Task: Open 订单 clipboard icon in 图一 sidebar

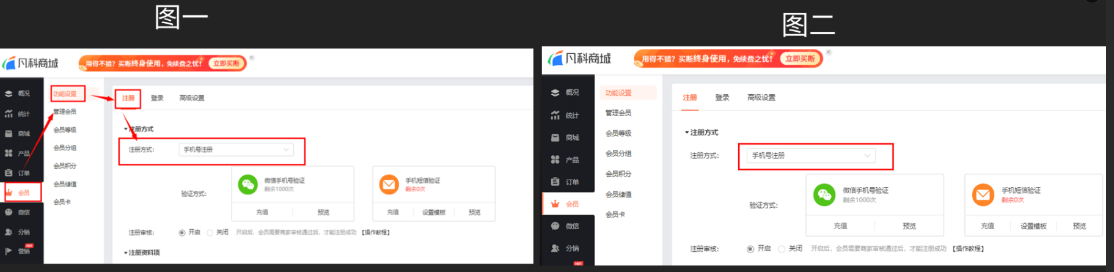Action: 9,173
